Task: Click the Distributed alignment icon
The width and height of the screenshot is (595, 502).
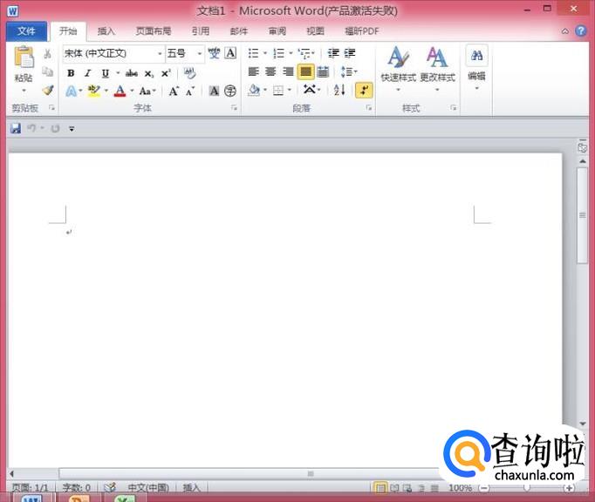Action: pyautogui.click(x=323, y=71)
